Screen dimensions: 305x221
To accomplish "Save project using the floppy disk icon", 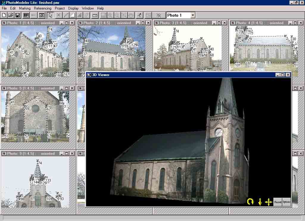I will (17, 15).
